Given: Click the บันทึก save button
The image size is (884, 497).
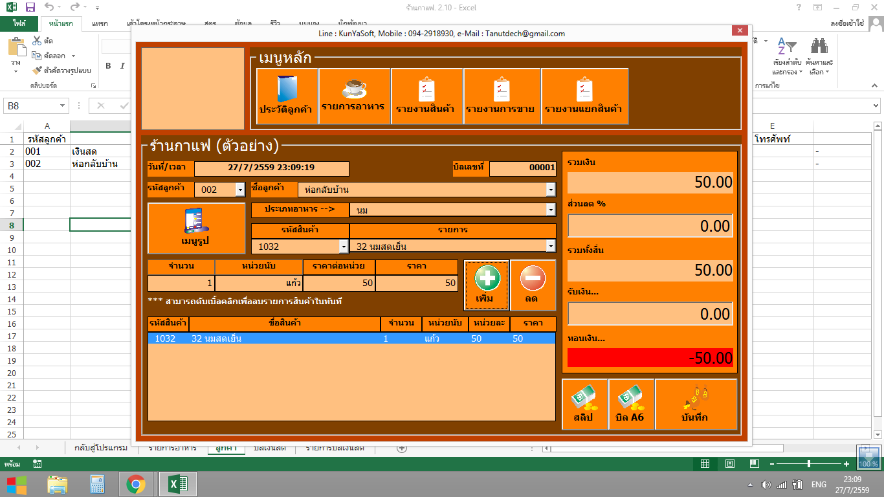Looking at the screenshot, I should point(696,404).
